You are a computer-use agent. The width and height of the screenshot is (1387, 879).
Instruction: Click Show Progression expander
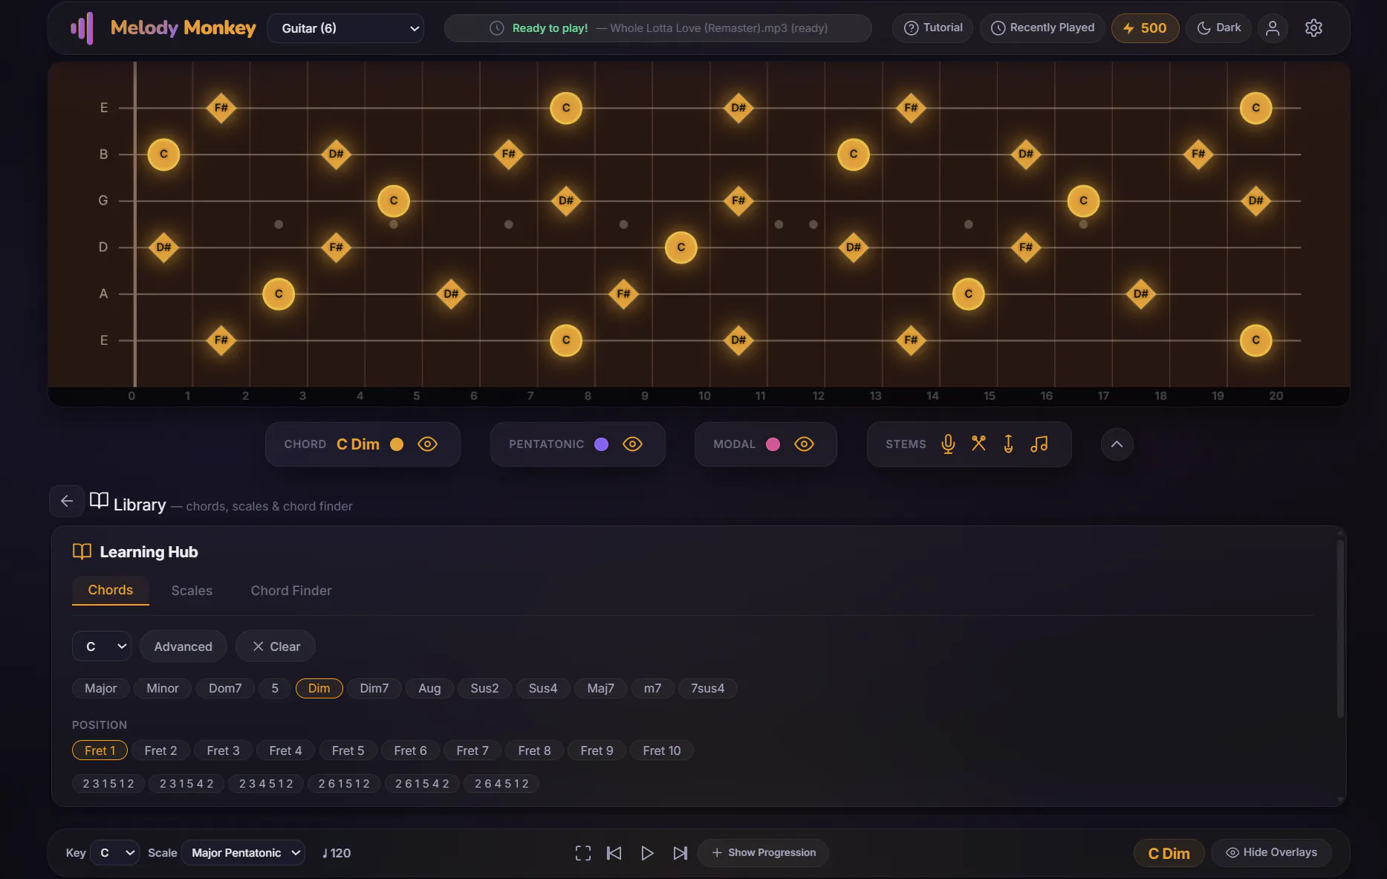tap(763, 853)
